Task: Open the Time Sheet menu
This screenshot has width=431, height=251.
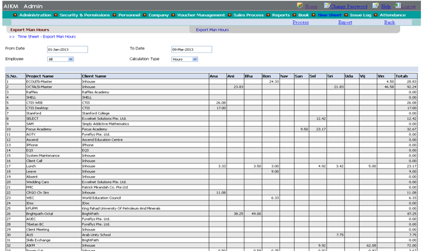Action: point(330,15)
